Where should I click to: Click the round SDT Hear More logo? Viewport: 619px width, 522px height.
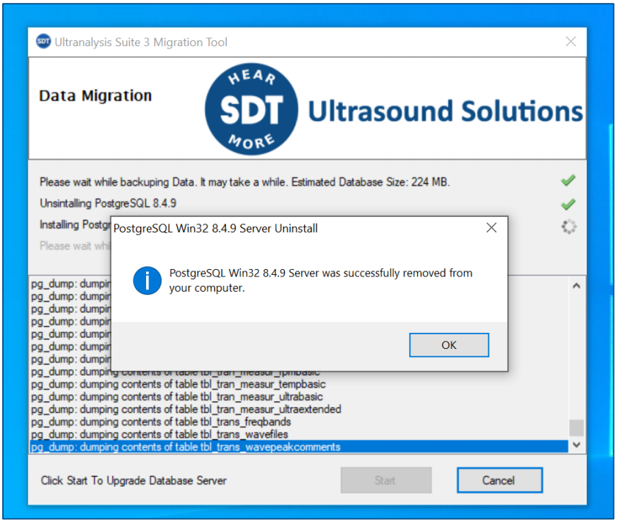pyautogui.click(x=252, y=109)
